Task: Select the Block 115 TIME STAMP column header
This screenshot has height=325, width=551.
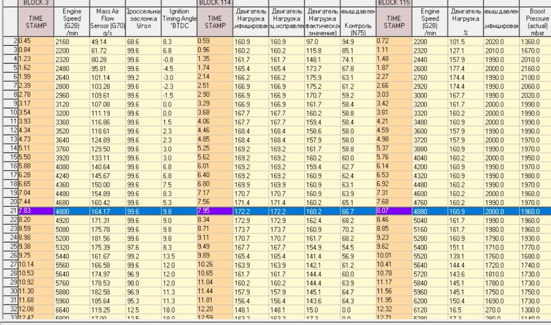Action: (394, 22)
